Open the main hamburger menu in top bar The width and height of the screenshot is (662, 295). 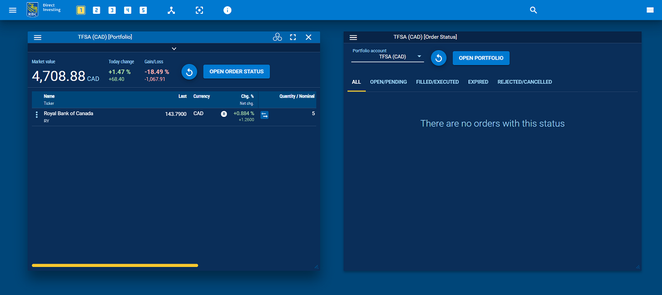coord(13,10)
